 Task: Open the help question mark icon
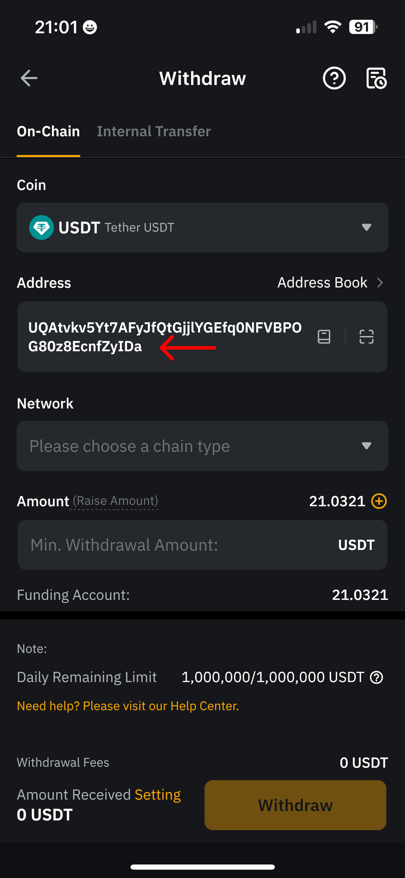coord(334,78)
